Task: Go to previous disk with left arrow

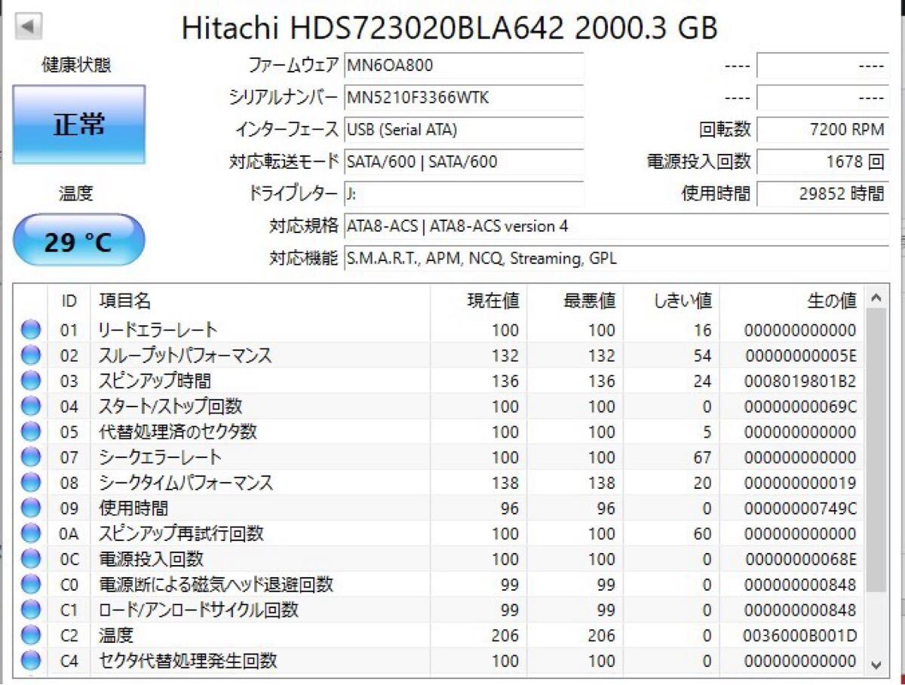Action: (x=28, y=26)
